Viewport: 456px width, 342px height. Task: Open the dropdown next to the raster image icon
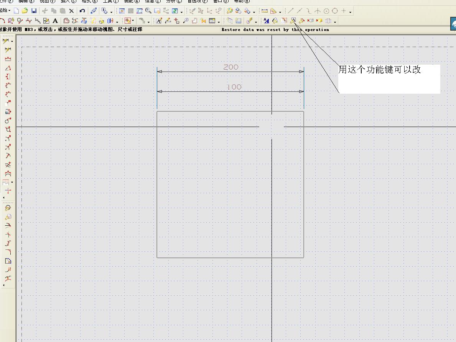219,22
